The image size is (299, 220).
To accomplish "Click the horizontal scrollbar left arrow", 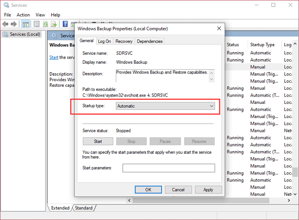I will [129, 200].
